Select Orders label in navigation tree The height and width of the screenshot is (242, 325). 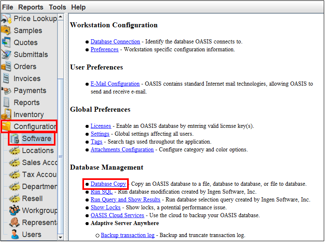tap(25, 67)
